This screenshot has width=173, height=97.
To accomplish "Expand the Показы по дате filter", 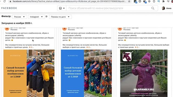I will coord(60,17).
